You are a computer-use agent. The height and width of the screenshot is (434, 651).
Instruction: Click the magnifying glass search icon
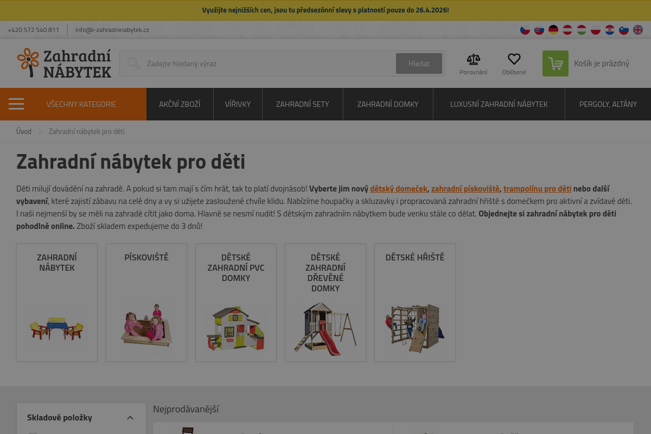pos(133,63)
